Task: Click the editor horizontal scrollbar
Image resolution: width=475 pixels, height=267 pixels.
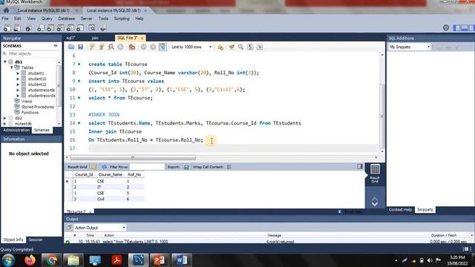Action: click(x=133, y=157)
